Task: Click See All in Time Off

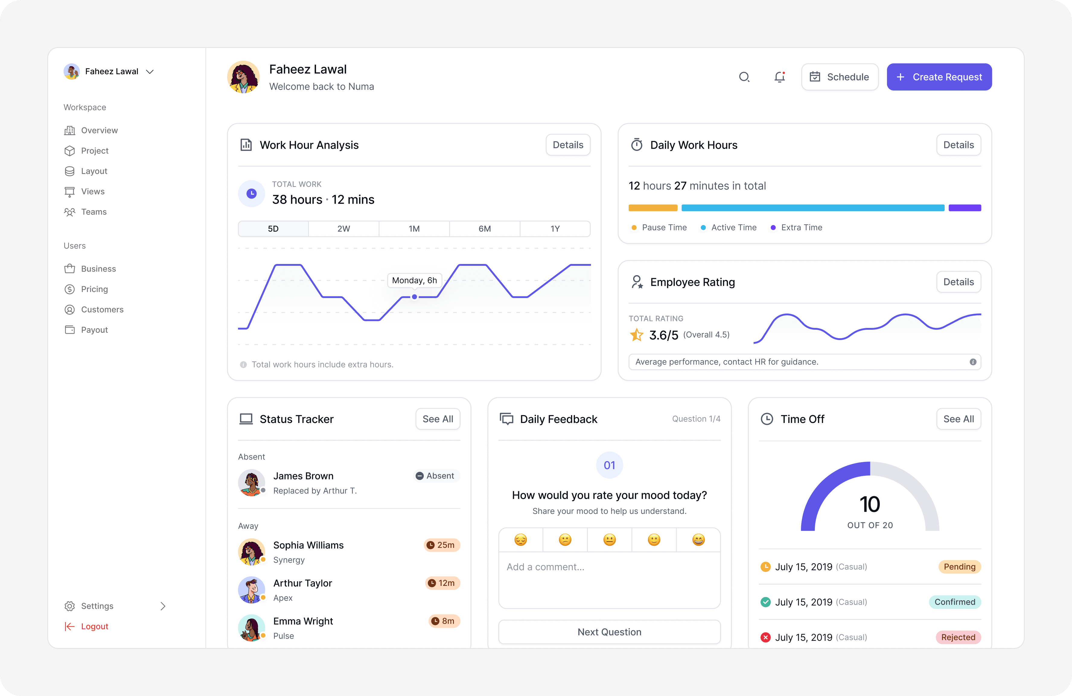Action: (x=959, y=419)
